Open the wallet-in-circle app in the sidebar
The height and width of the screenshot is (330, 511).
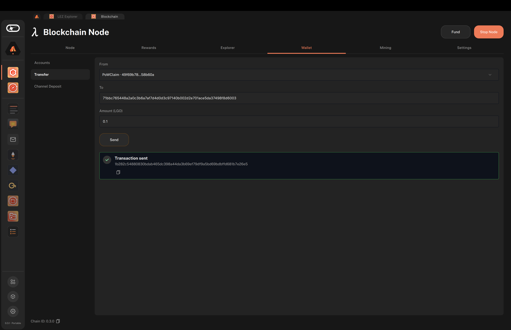click(x=13, y=201)
